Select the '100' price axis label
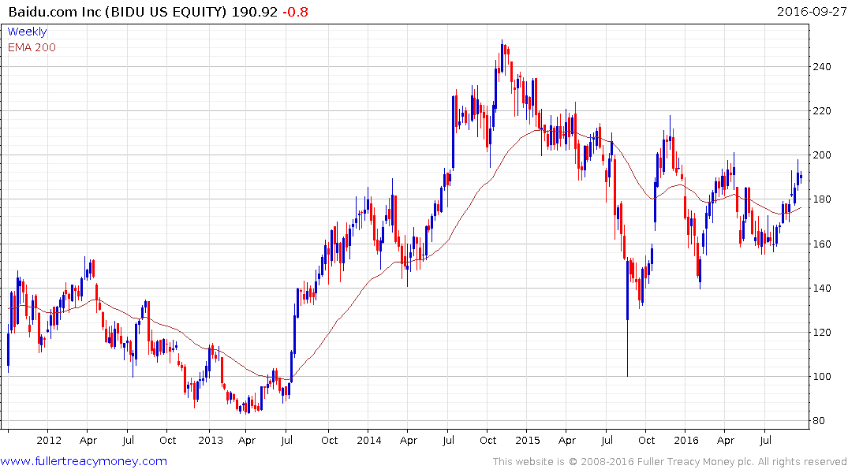This screenshot has height=473, width=848. 822,377
